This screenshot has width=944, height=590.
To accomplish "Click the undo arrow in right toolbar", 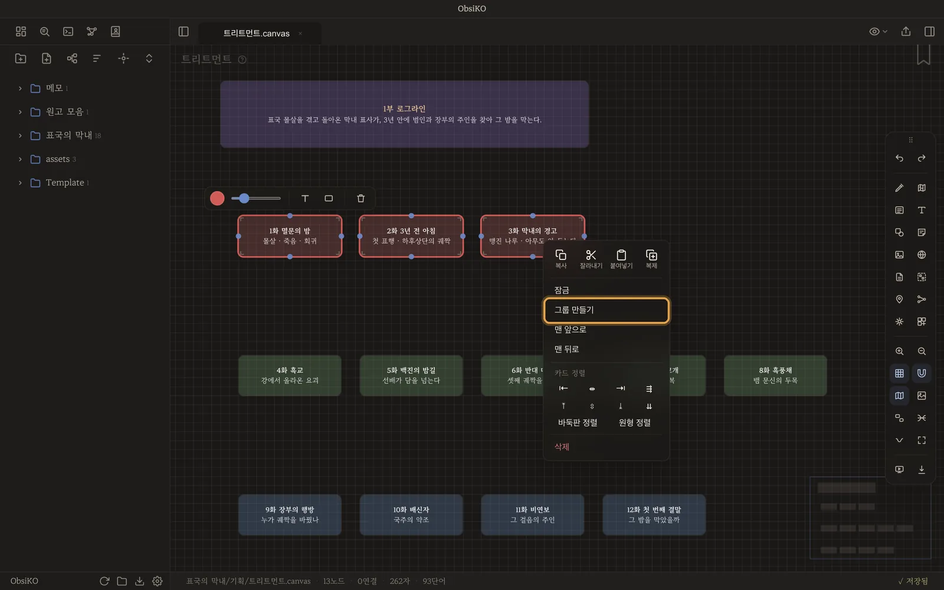I will (899, 158).
